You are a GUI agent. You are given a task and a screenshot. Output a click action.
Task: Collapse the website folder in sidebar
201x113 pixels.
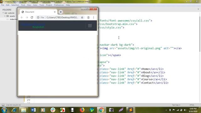pos(3,13)
